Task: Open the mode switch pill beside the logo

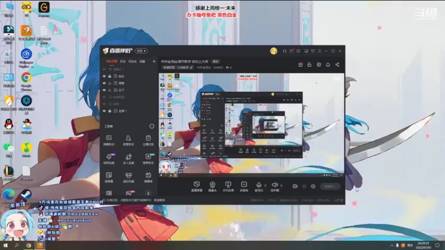Action: (141, 51)
